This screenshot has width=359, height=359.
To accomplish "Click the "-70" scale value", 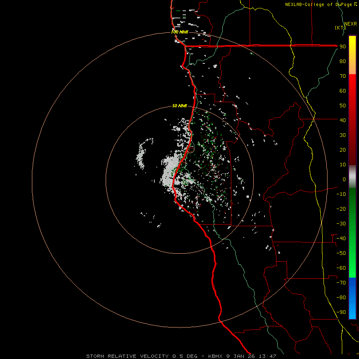I will [341, 283].
